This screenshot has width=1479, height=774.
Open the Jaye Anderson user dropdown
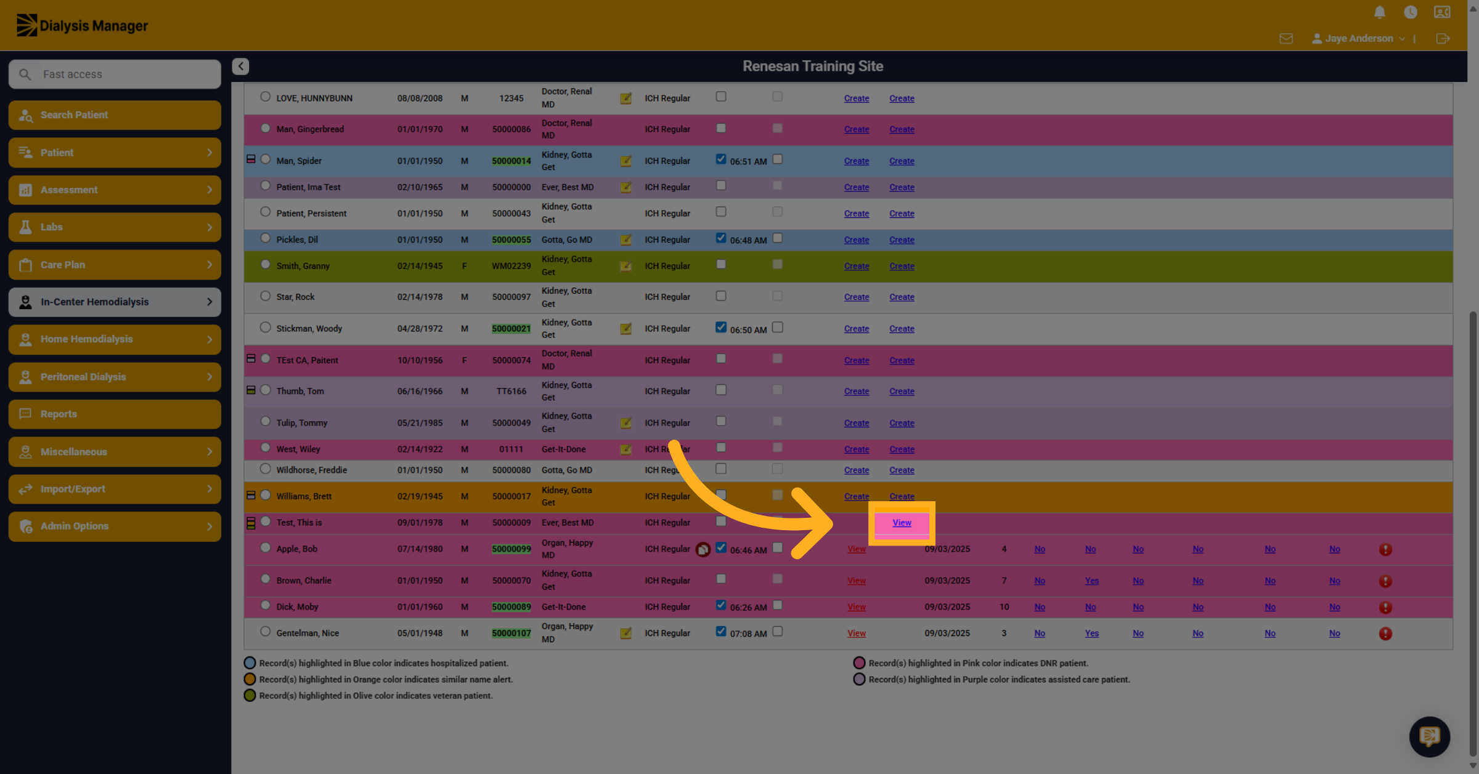(1358, 39)
